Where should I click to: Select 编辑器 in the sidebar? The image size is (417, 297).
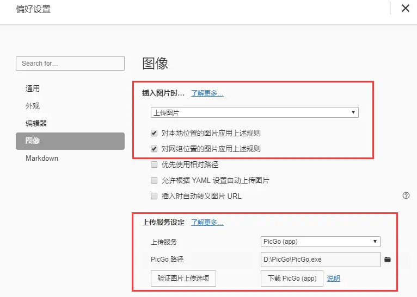pos(36,123)
